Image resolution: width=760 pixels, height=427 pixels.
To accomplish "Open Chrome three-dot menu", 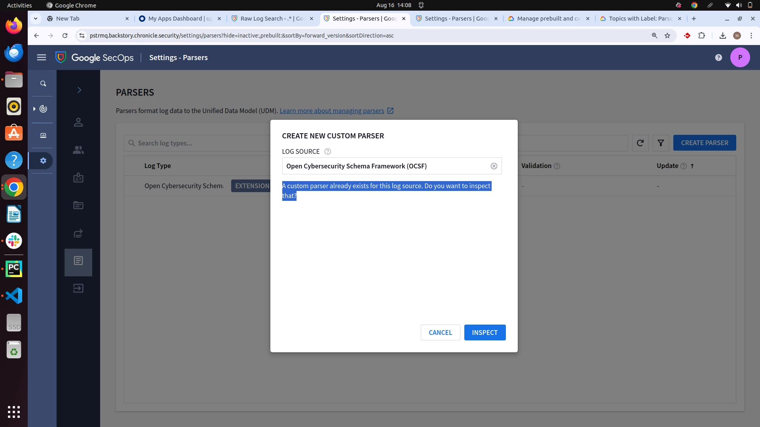I will click(751, 36).
